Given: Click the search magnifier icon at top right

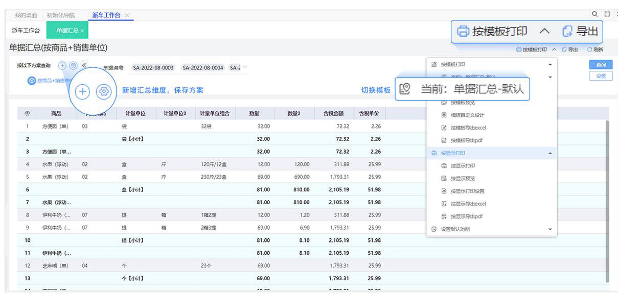Looking at the screenshot, I should coord(594,15).
